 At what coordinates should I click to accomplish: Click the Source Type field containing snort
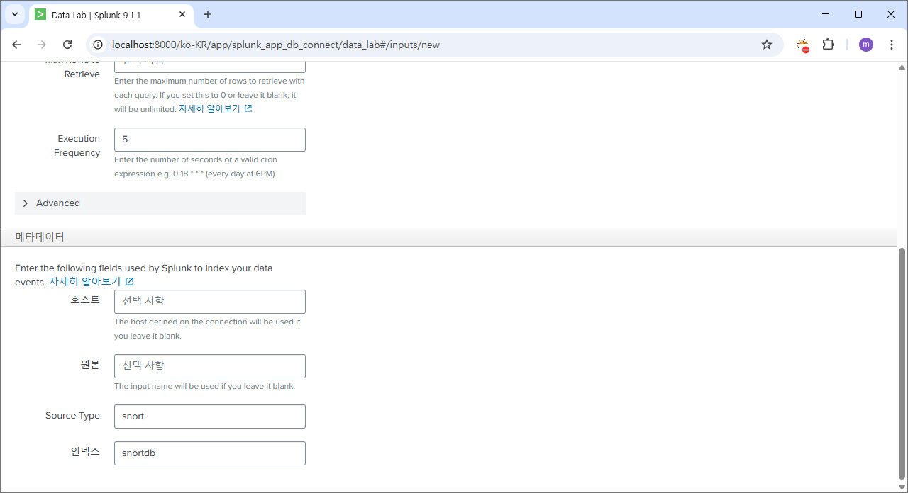click(210, 416)
